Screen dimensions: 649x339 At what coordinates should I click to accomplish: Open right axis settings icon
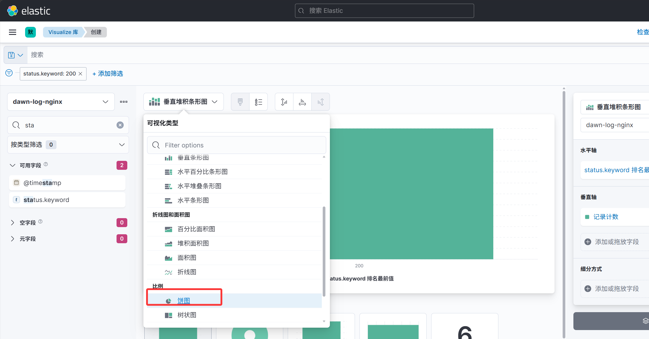pos(321,102)
